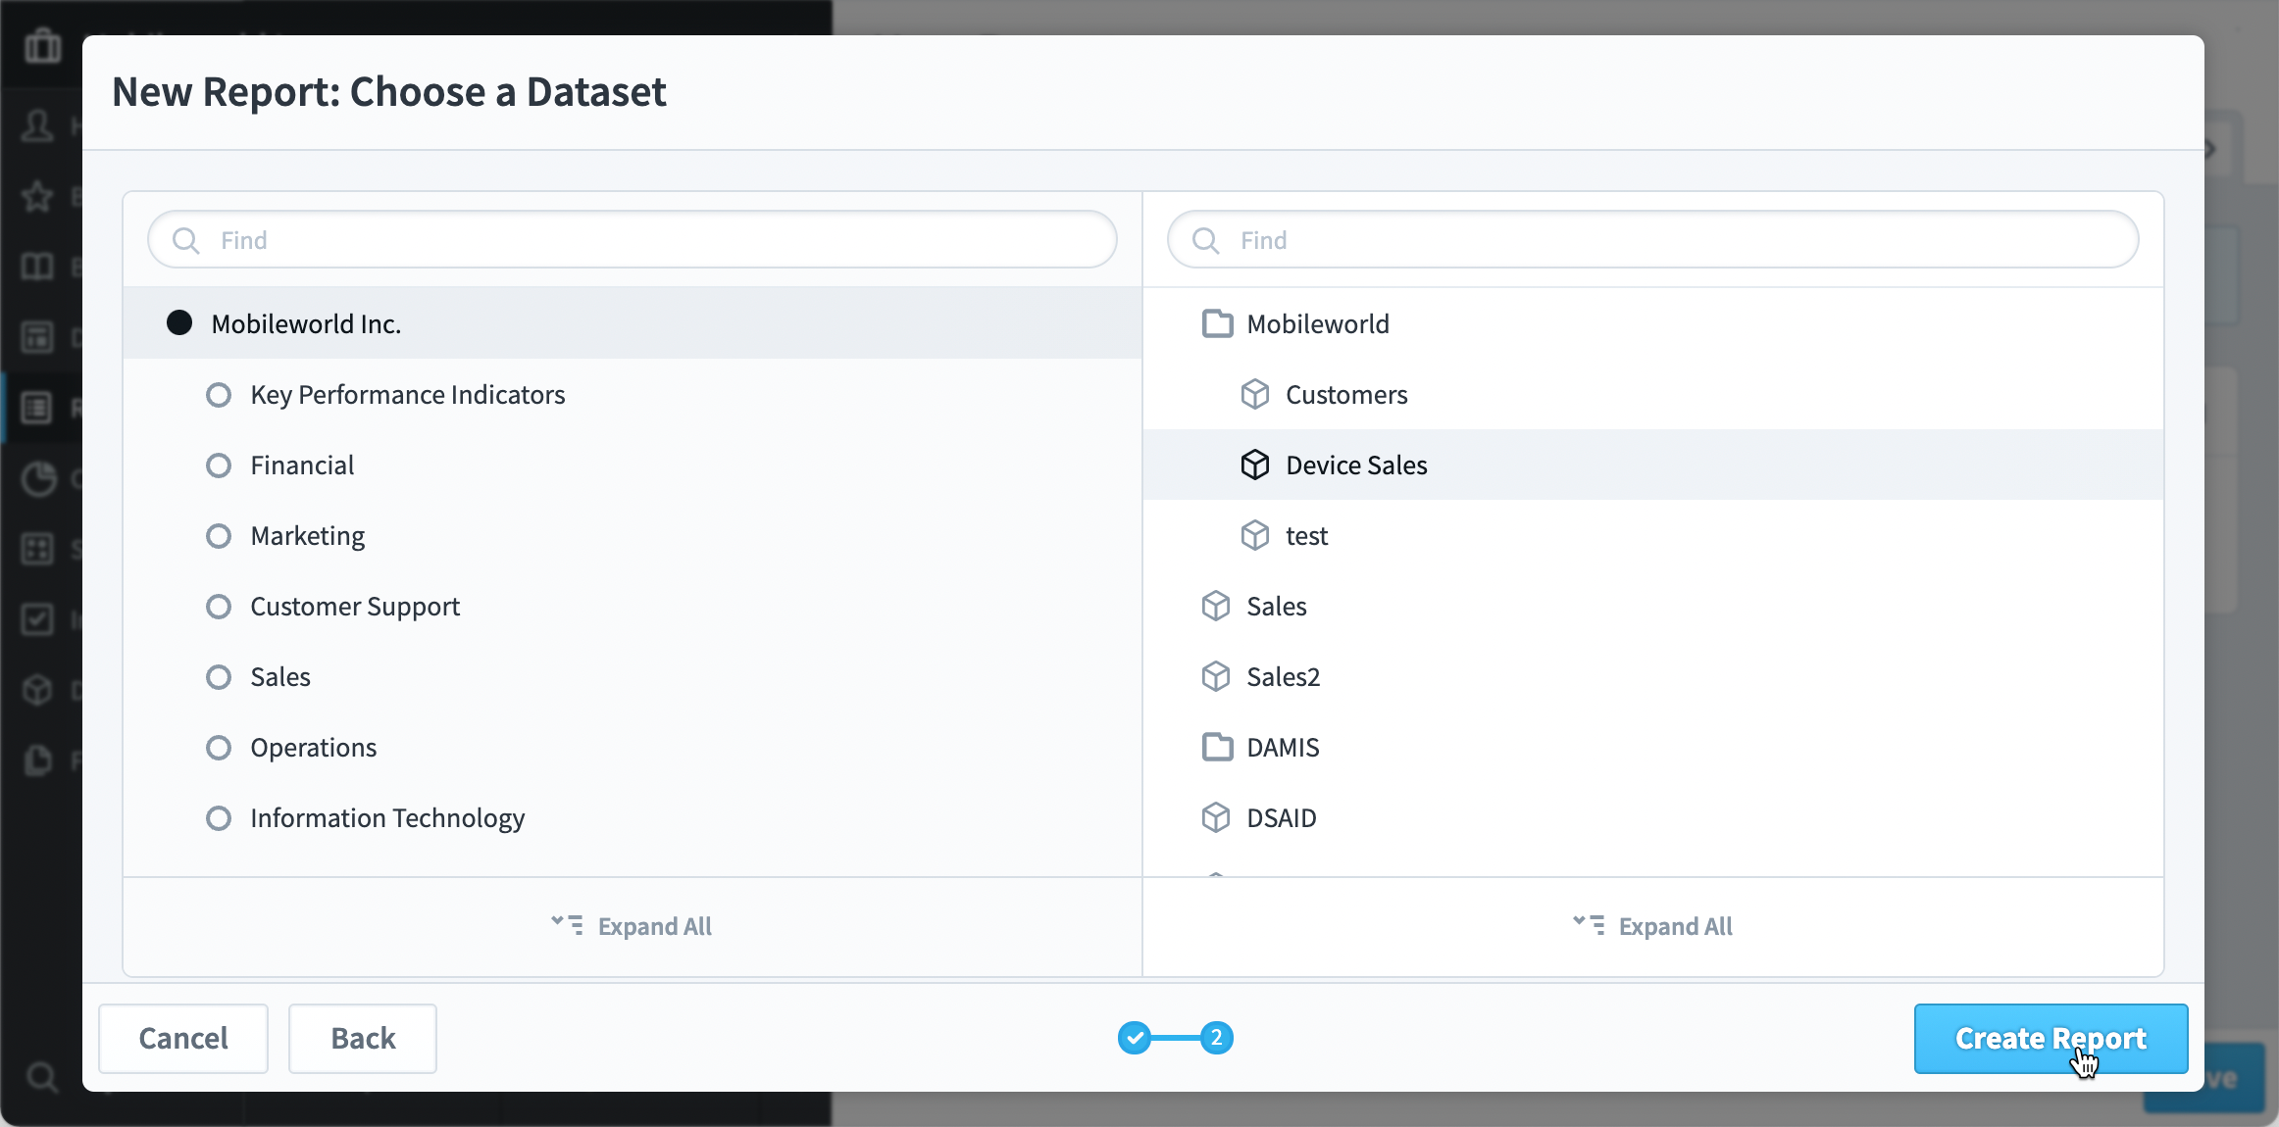Click the right Expand All icon
2279x1127 pixels.
click(x=1589, y=925)
